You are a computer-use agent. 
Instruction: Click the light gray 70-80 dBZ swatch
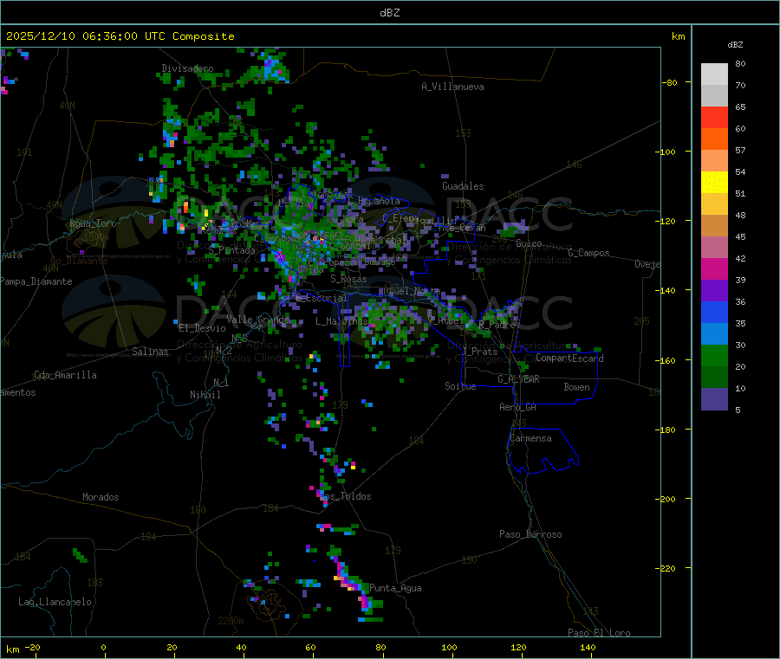click(714, 74)
